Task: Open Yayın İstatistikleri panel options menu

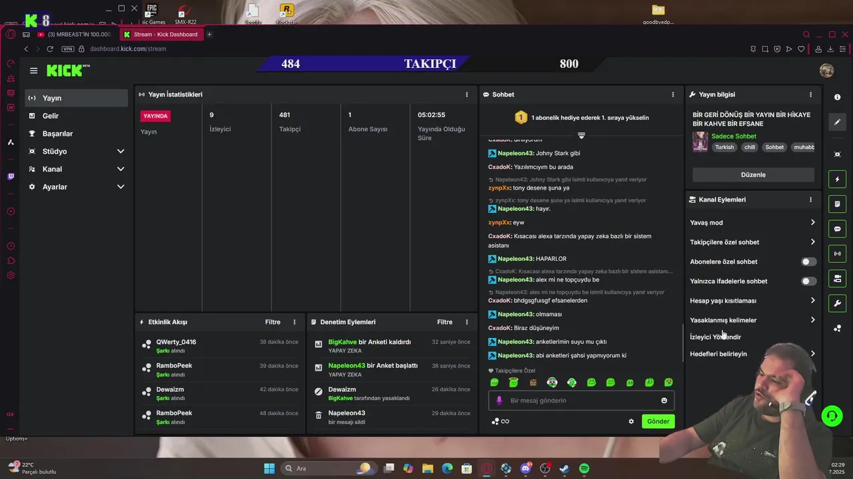Action: (466, 94)
